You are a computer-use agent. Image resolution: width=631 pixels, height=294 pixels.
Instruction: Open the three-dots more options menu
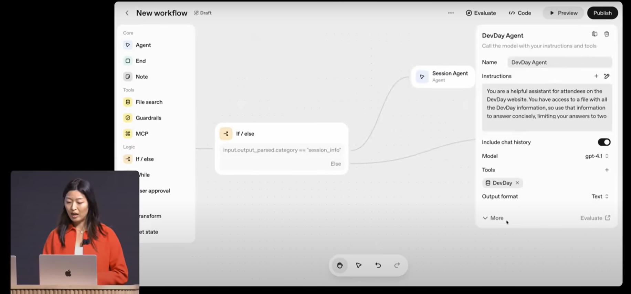click(451, 13)
